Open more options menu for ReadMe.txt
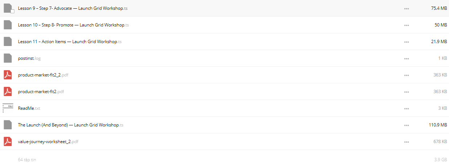 tap(407, 109)
